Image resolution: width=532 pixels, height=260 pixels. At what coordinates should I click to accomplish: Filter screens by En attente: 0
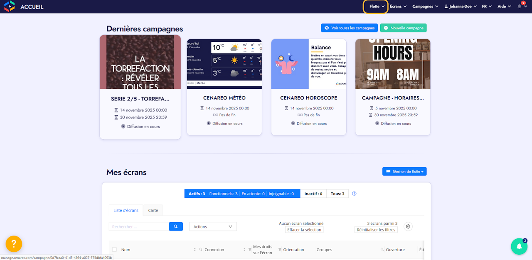click(x=253, y=194)
